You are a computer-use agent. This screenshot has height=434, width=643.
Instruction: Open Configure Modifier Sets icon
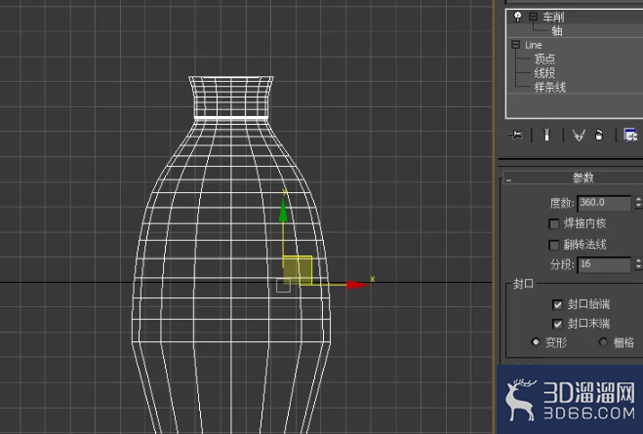coord(630,135)
